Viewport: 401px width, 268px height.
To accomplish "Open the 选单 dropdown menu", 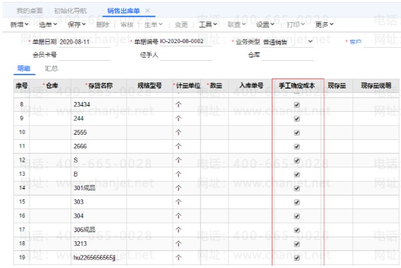I will (48, 25).
